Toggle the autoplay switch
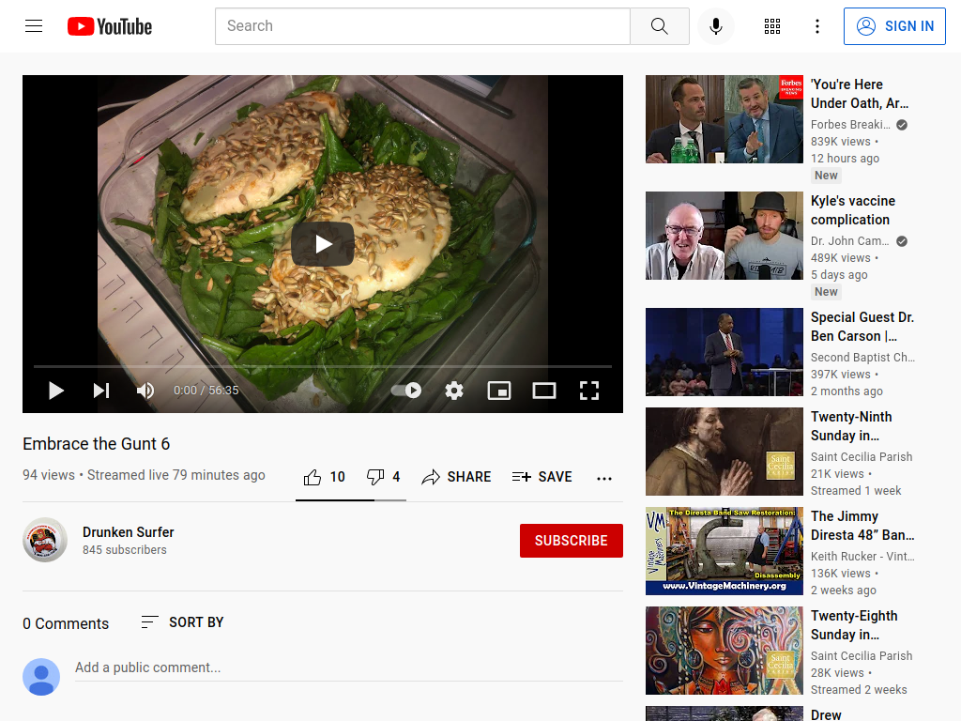 406,391
